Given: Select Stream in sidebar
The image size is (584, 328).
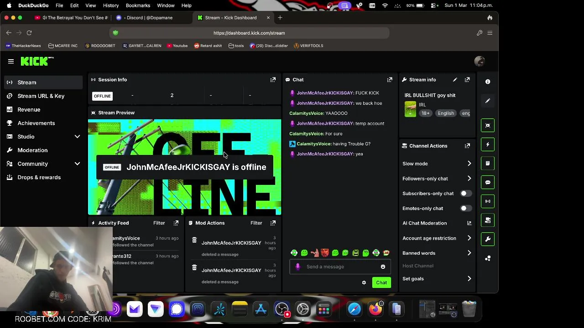Looking at the screenshot, I should point(43,82).
